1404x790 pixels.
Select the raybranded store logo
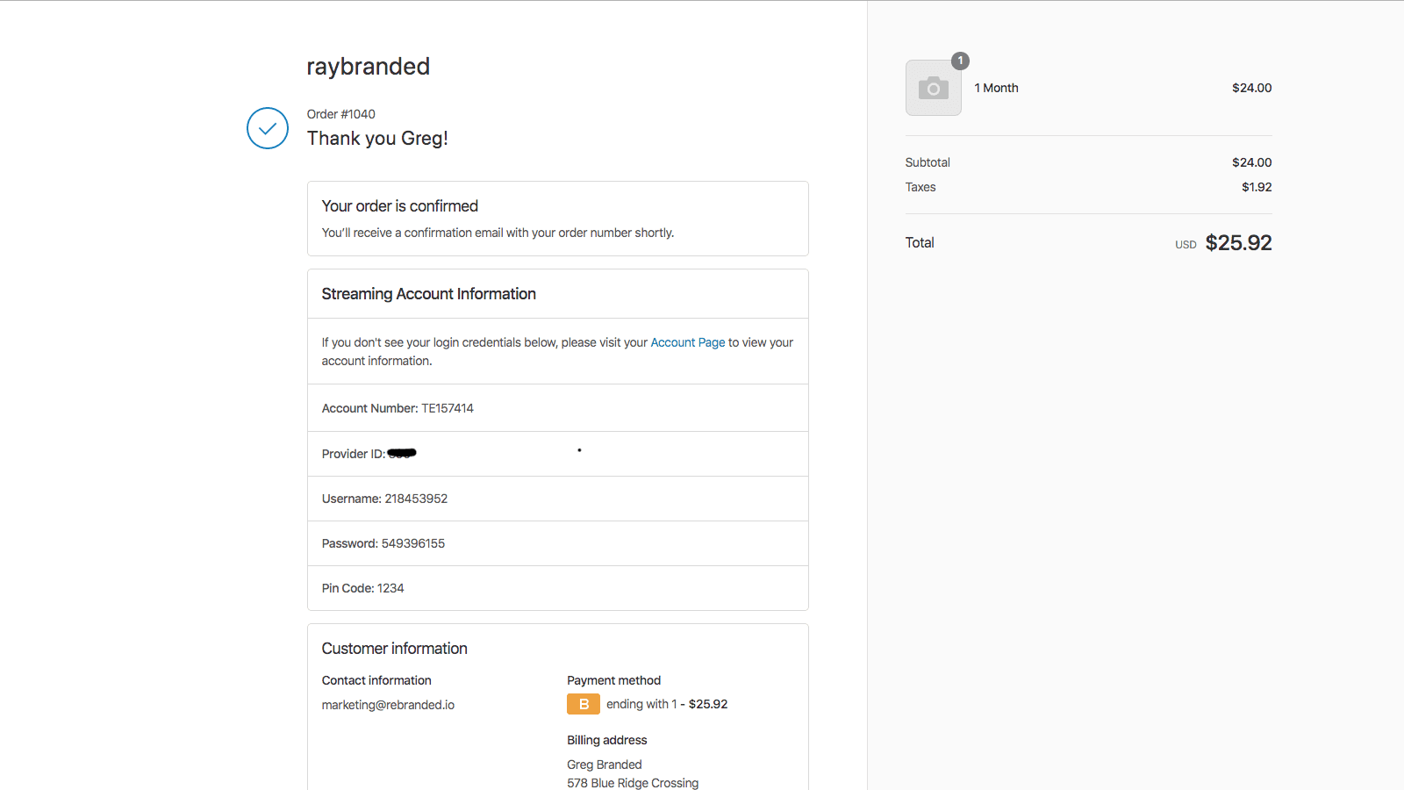coord(368,66)
